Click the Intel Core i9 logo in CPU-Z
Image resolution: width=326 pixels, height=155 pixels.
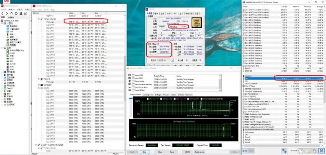coord(197,23)
